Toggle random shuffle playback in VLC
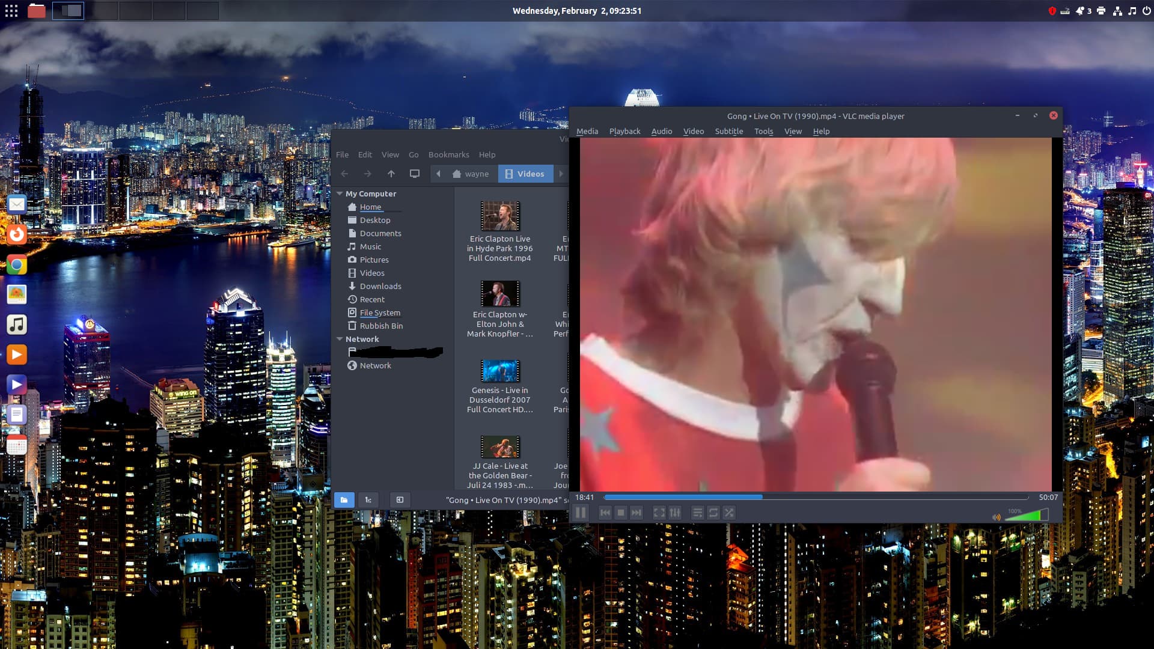Screen dimensions: 1154x649 point(728,513)
